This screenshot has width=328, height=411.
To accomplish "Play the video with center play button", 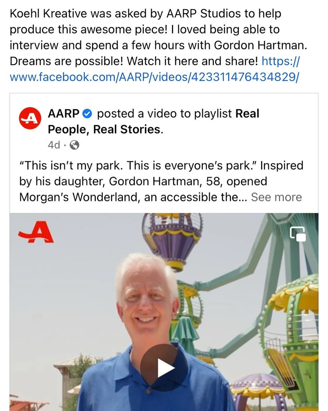I will pyautogui.click(x=164, y=368).
